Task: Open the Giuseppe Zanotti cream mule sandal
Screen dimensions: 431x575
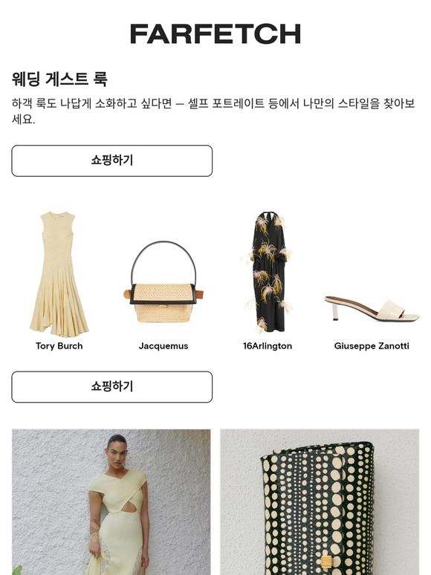Action: click(372, 309)
